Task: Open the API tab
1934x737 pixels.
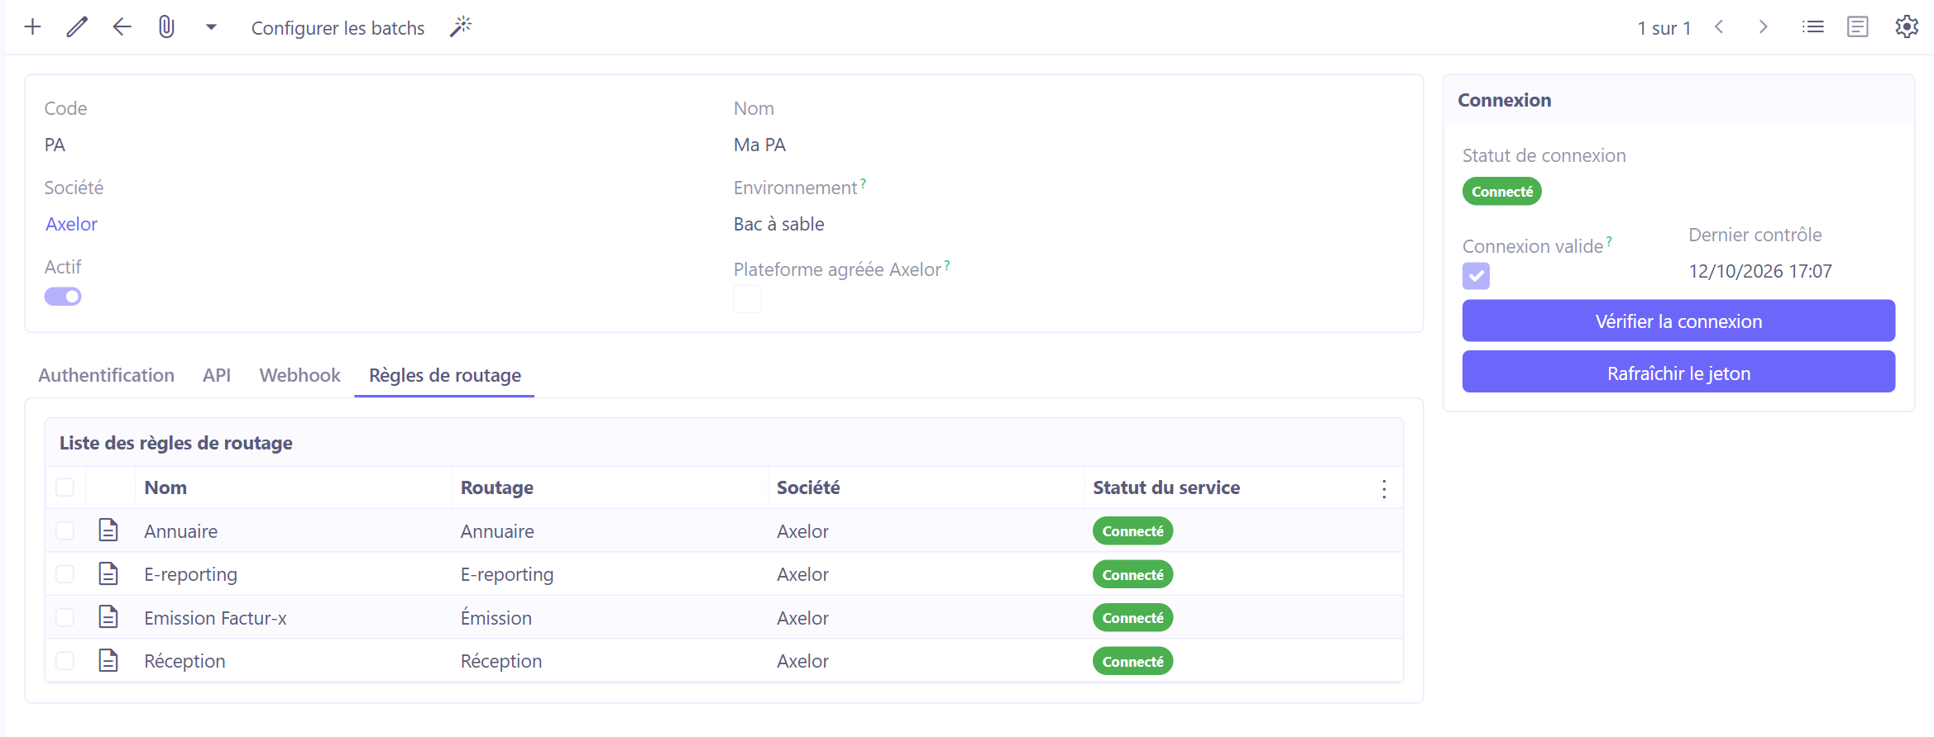Action: tap(217, 375)
